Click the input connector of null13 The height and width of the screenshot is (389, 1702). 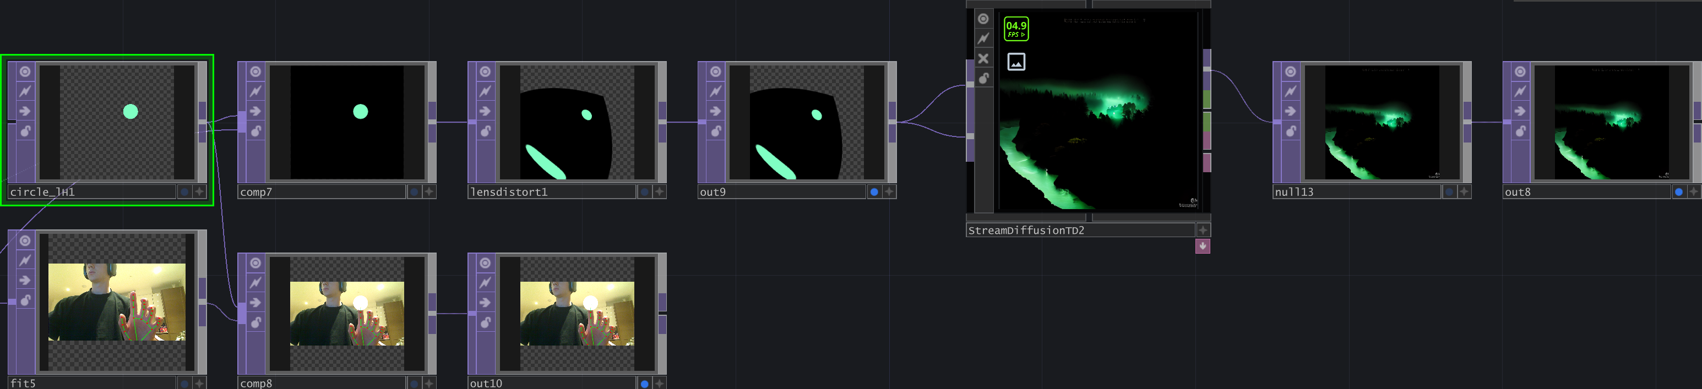click(x=1277, y=122)
